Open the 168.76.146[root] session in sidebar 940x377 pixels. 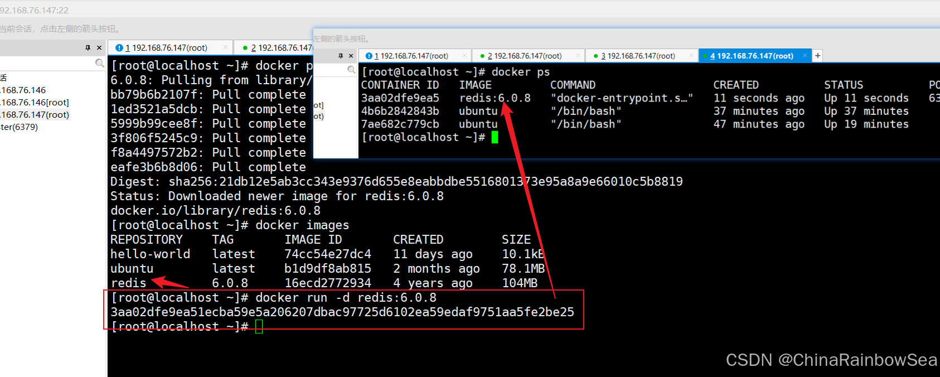(35, 103)
